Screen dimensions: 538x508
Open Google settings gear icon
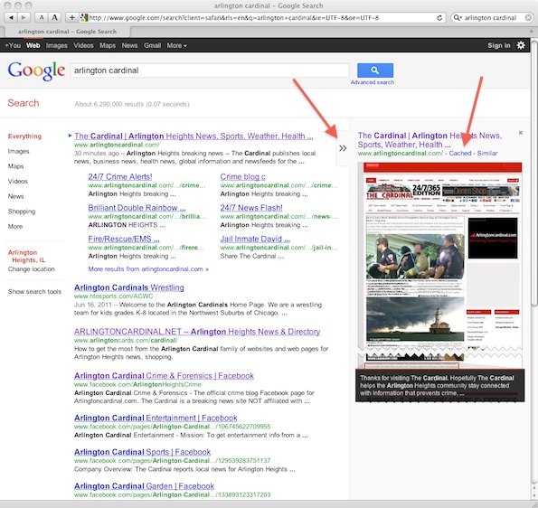(521, 45)
